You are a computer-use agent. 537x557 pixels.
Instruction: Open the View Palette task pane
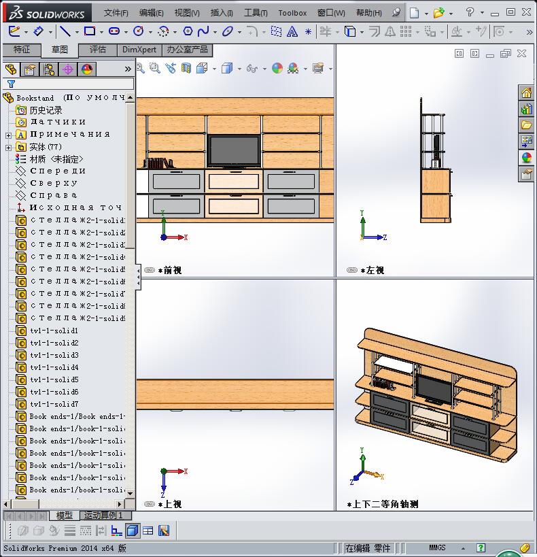coord(526,141)
